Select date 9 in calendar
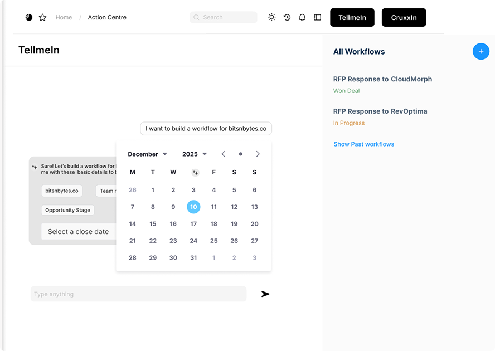Viewport: 495px width, 351px height. 173,207
